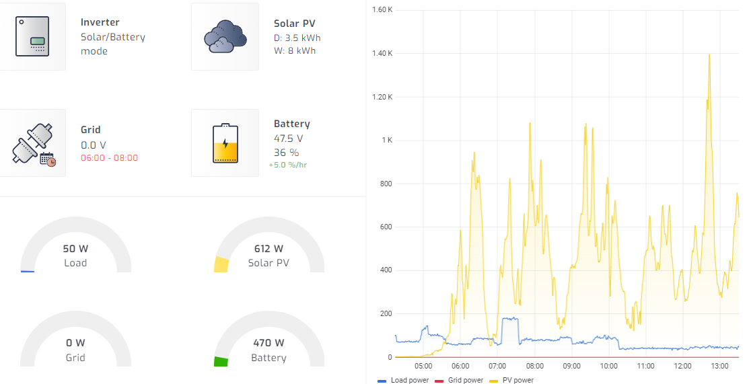Viewport: 747px width, 384px height.
Task: Click the Battery 470 W gauge
Action: pos(269,339)
